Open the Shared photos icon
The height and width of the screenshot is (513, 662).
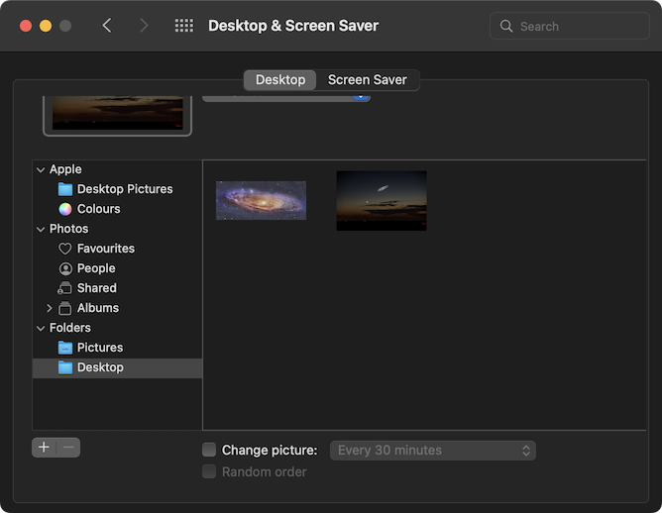pos(65,288)
